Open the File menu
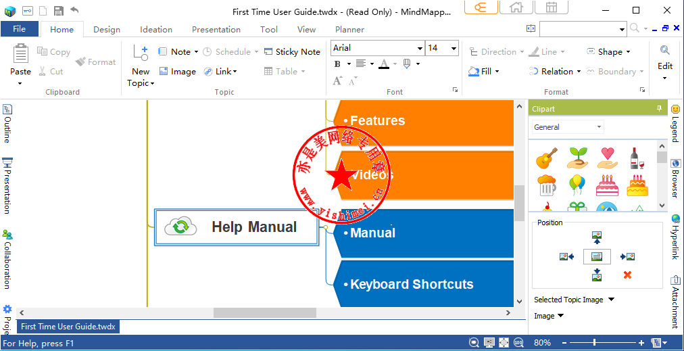 [x=19, y=29]
